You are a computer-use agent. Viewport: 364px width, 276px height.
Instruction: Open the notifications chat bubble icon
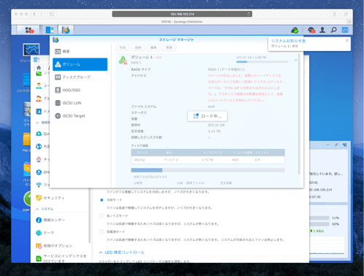click(x=311, y=30)
